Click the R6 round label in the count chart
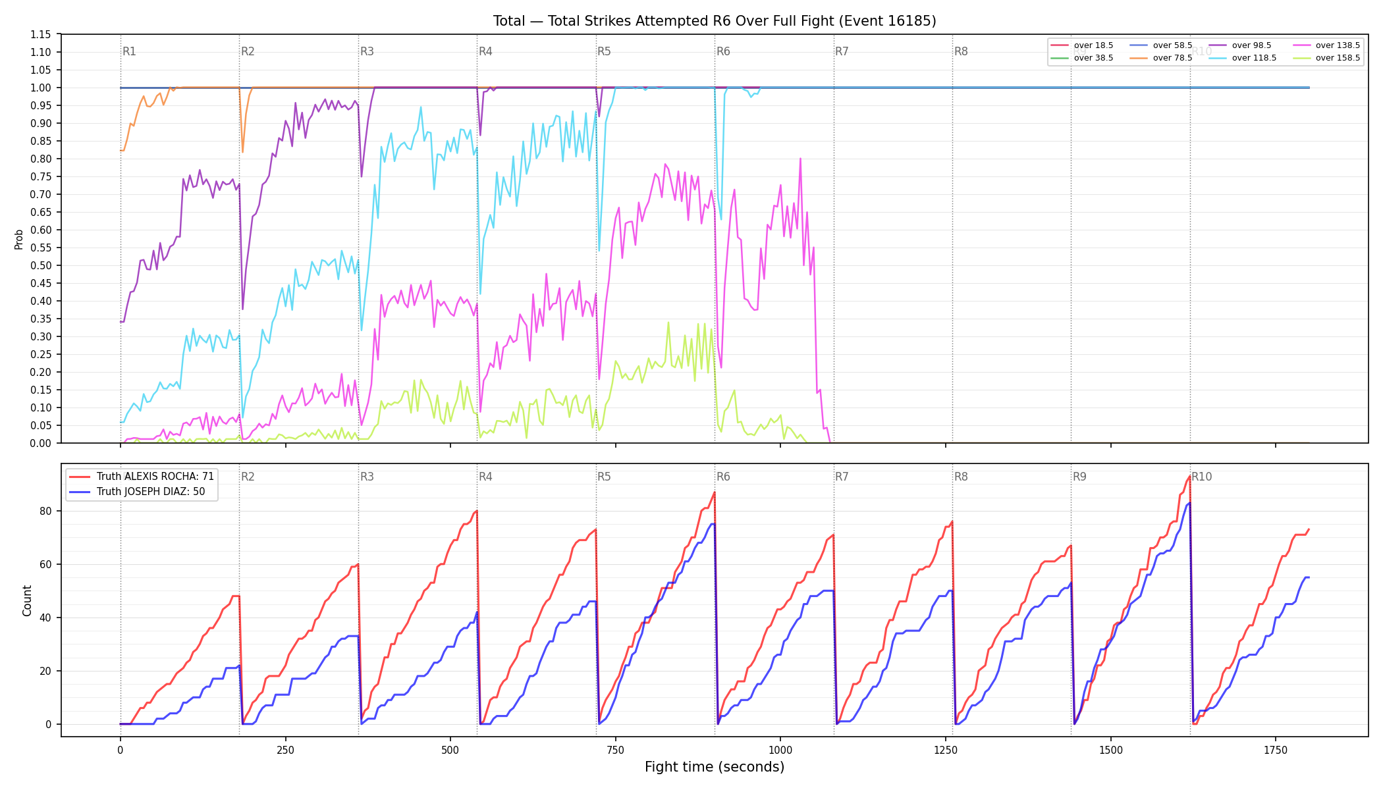The image size is (1383, 790). tap(723, 477)
